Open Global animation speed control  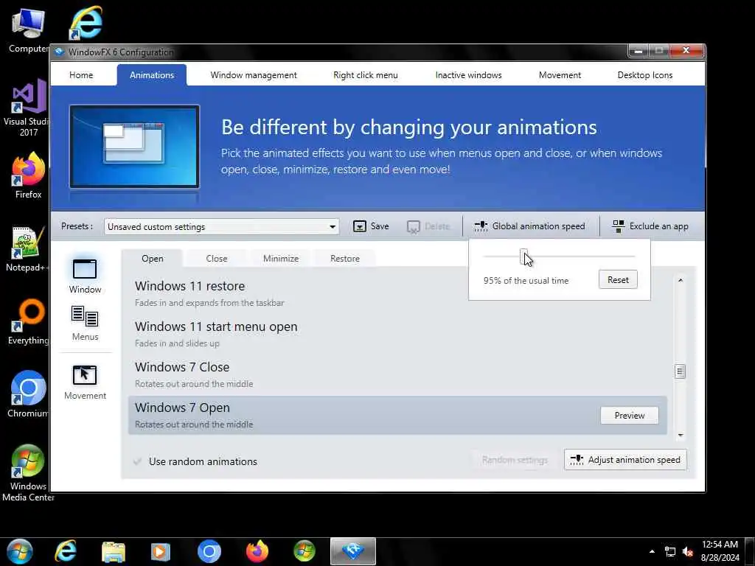pos(529,226)
